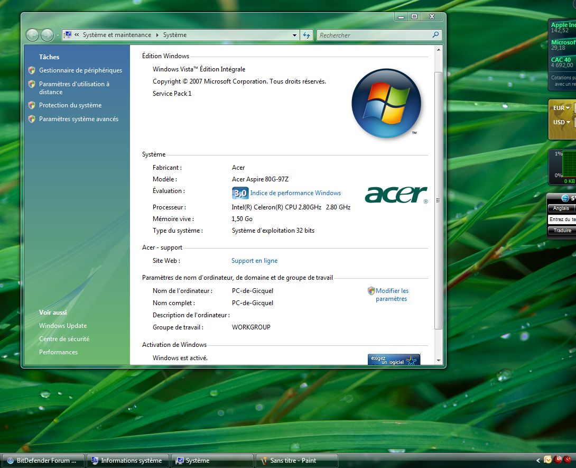
Task: Expand the arrow between breadcrumbs
Action: coord(157,35)
